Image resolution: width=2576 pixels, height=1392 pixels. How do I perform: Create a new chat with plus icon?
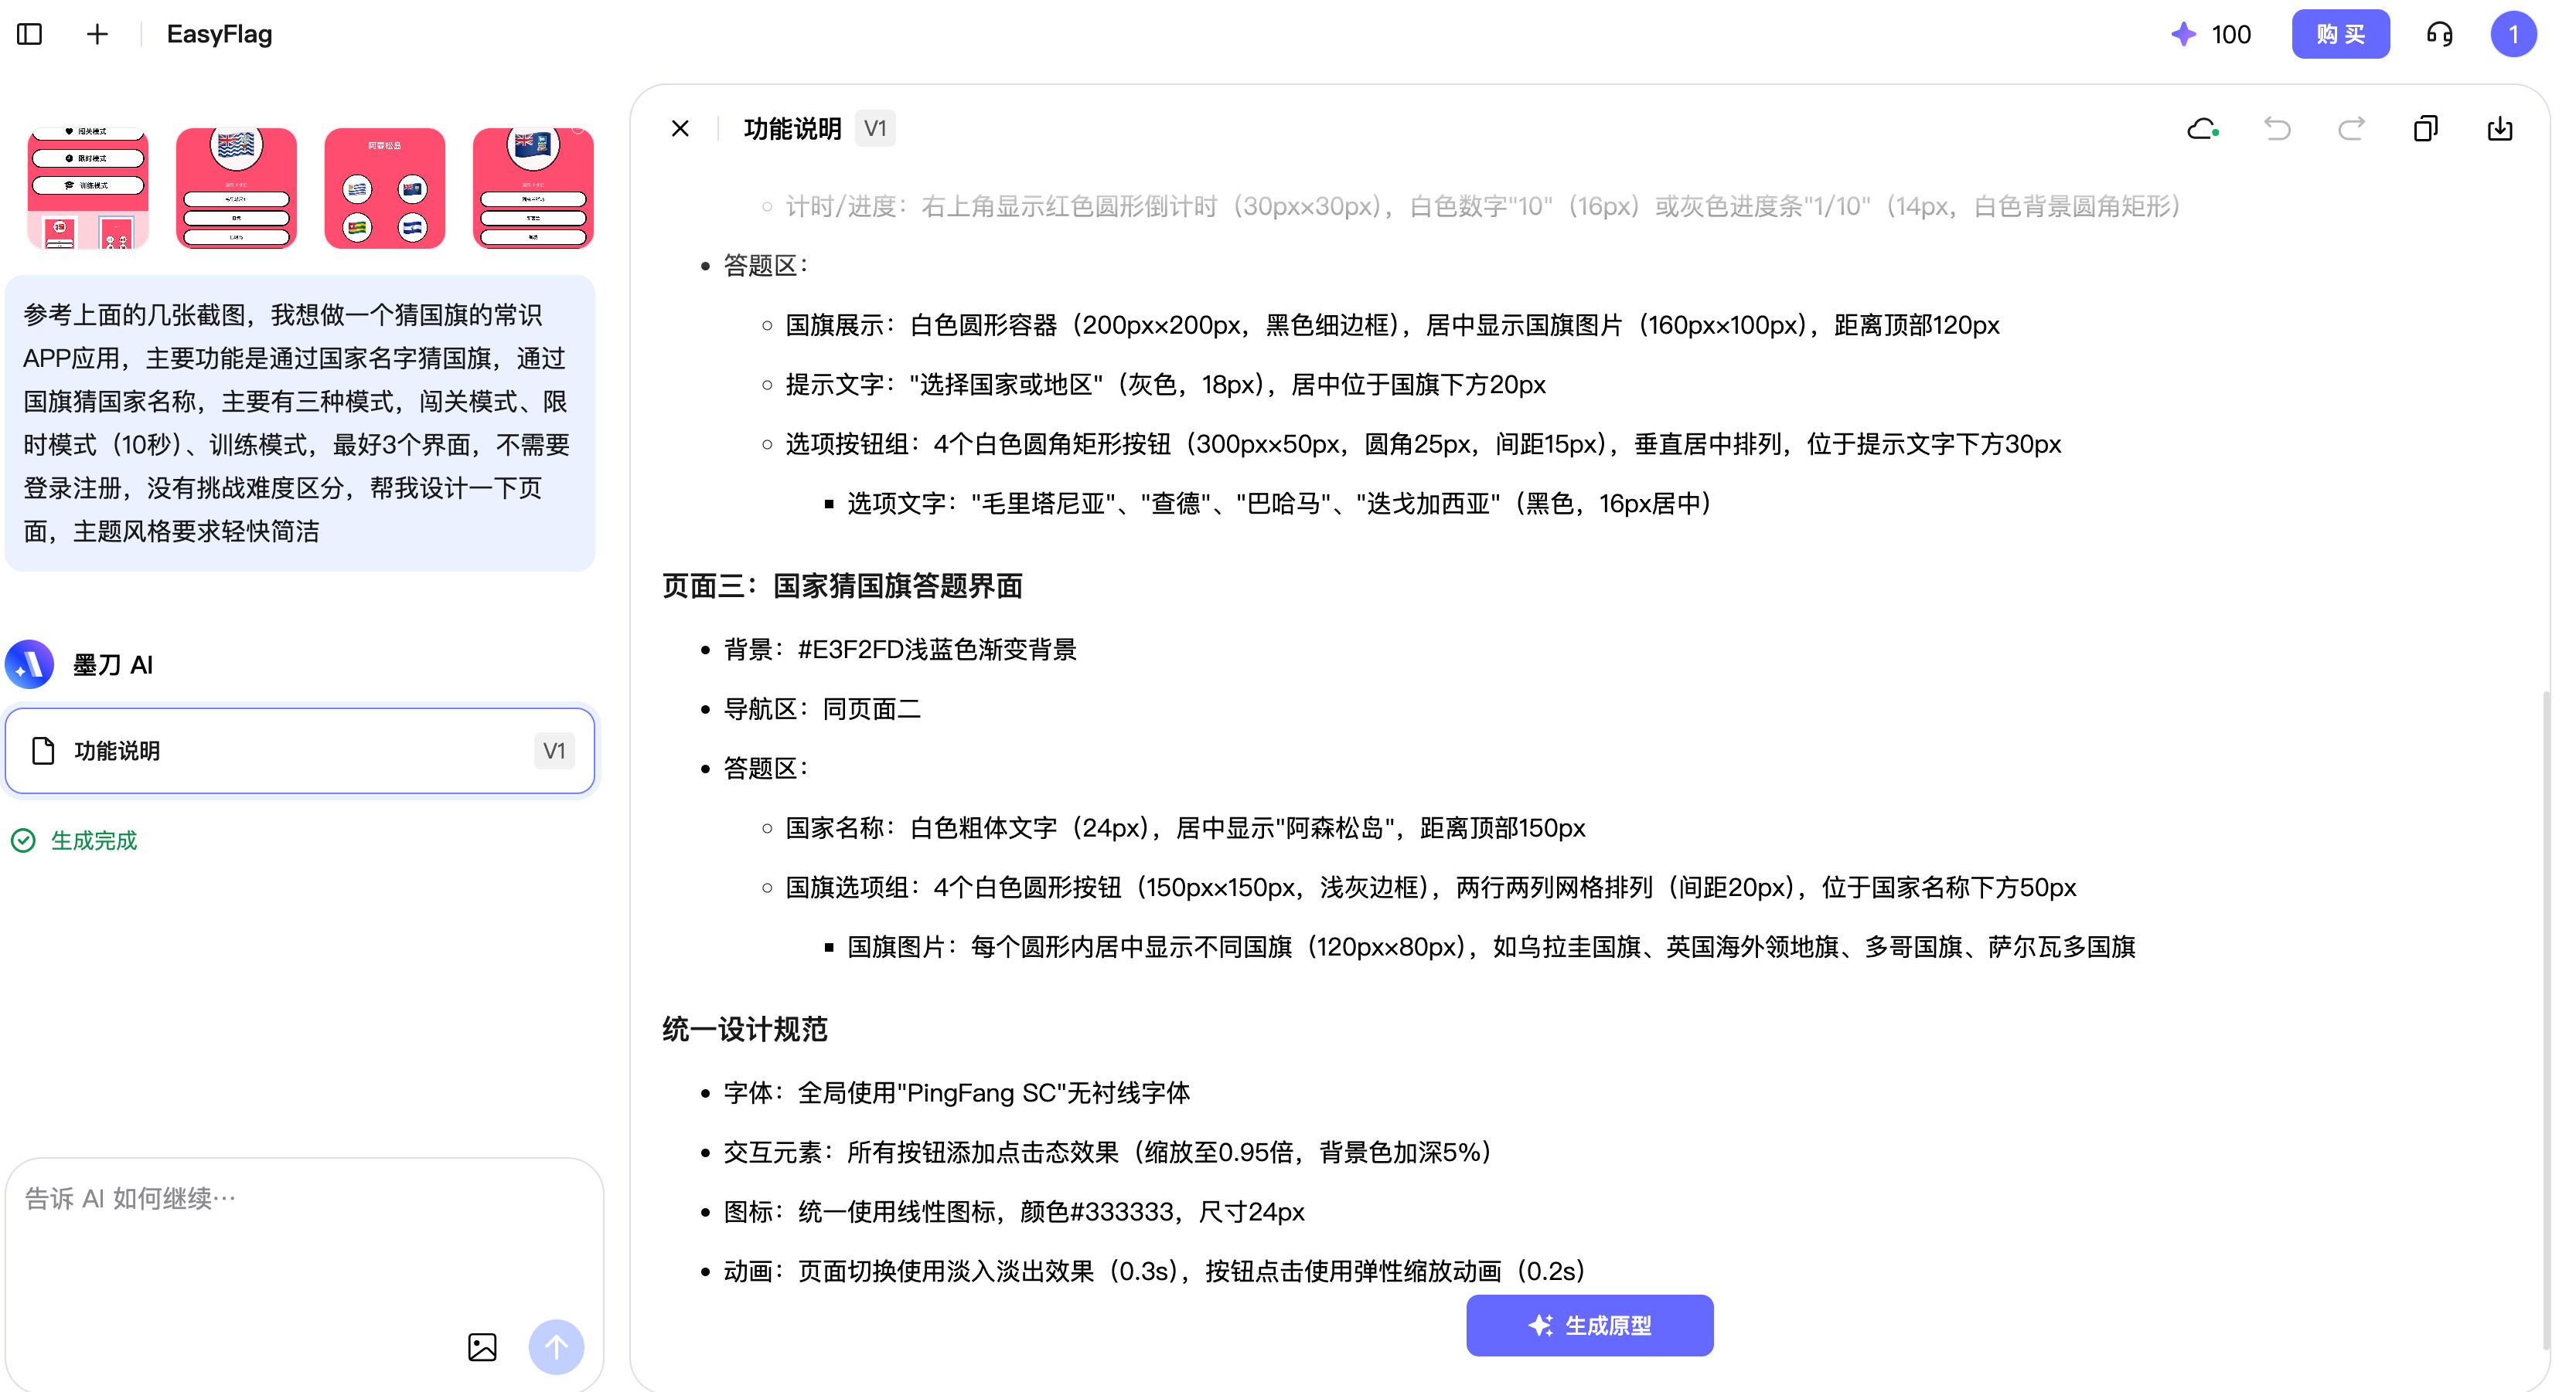97,34
